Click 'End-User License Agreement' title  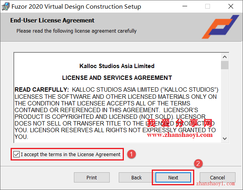52,20
